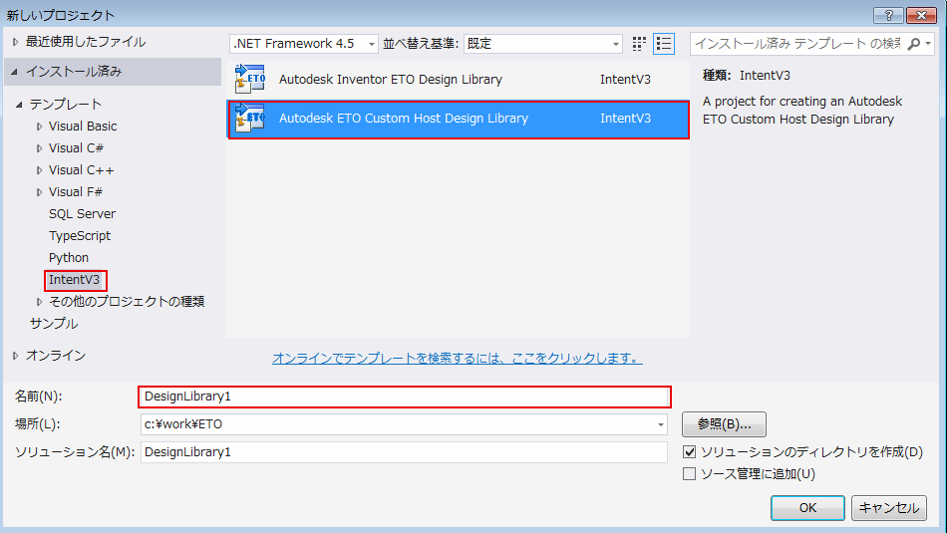Expand the Visual Basic node

click(39, 127)
